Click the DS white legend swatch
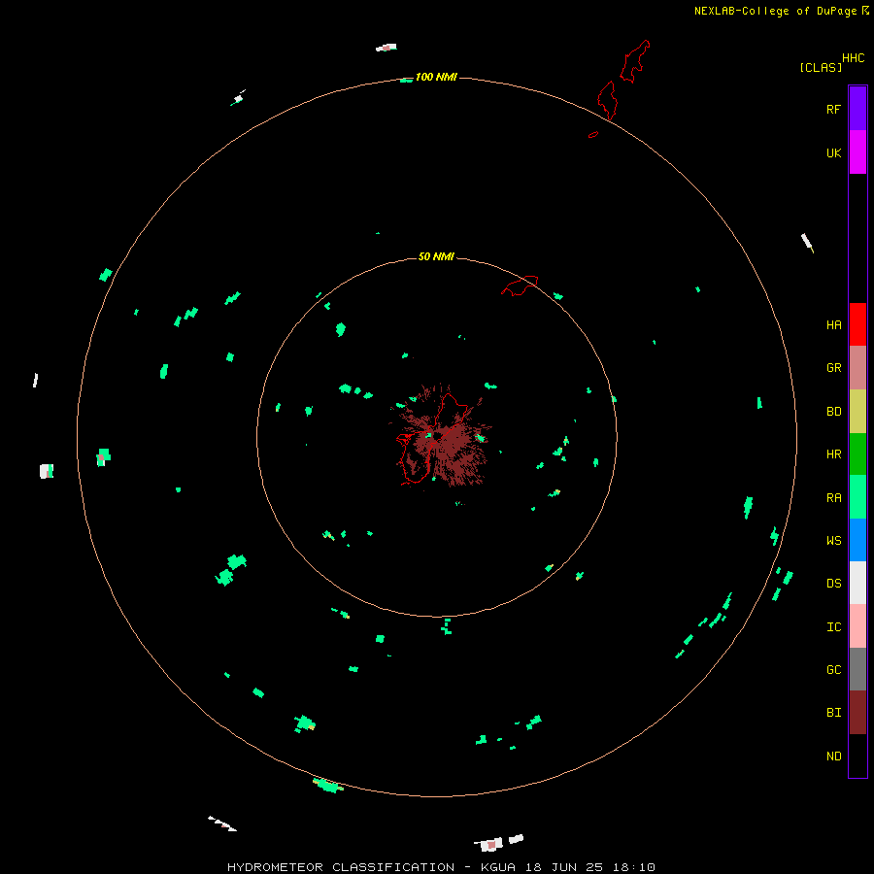The height and width of the screenshot is (874, 874). [x=857, y=583]
